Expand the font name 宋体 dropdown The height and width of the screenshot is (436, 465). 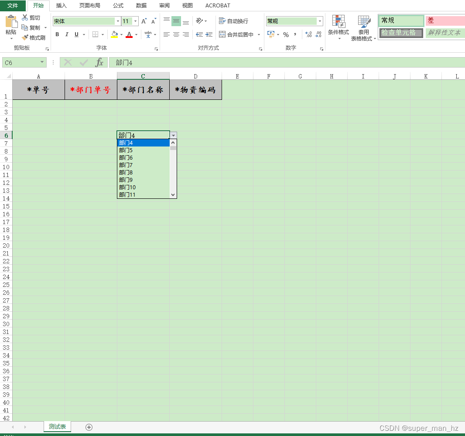[x=118, y=21]
